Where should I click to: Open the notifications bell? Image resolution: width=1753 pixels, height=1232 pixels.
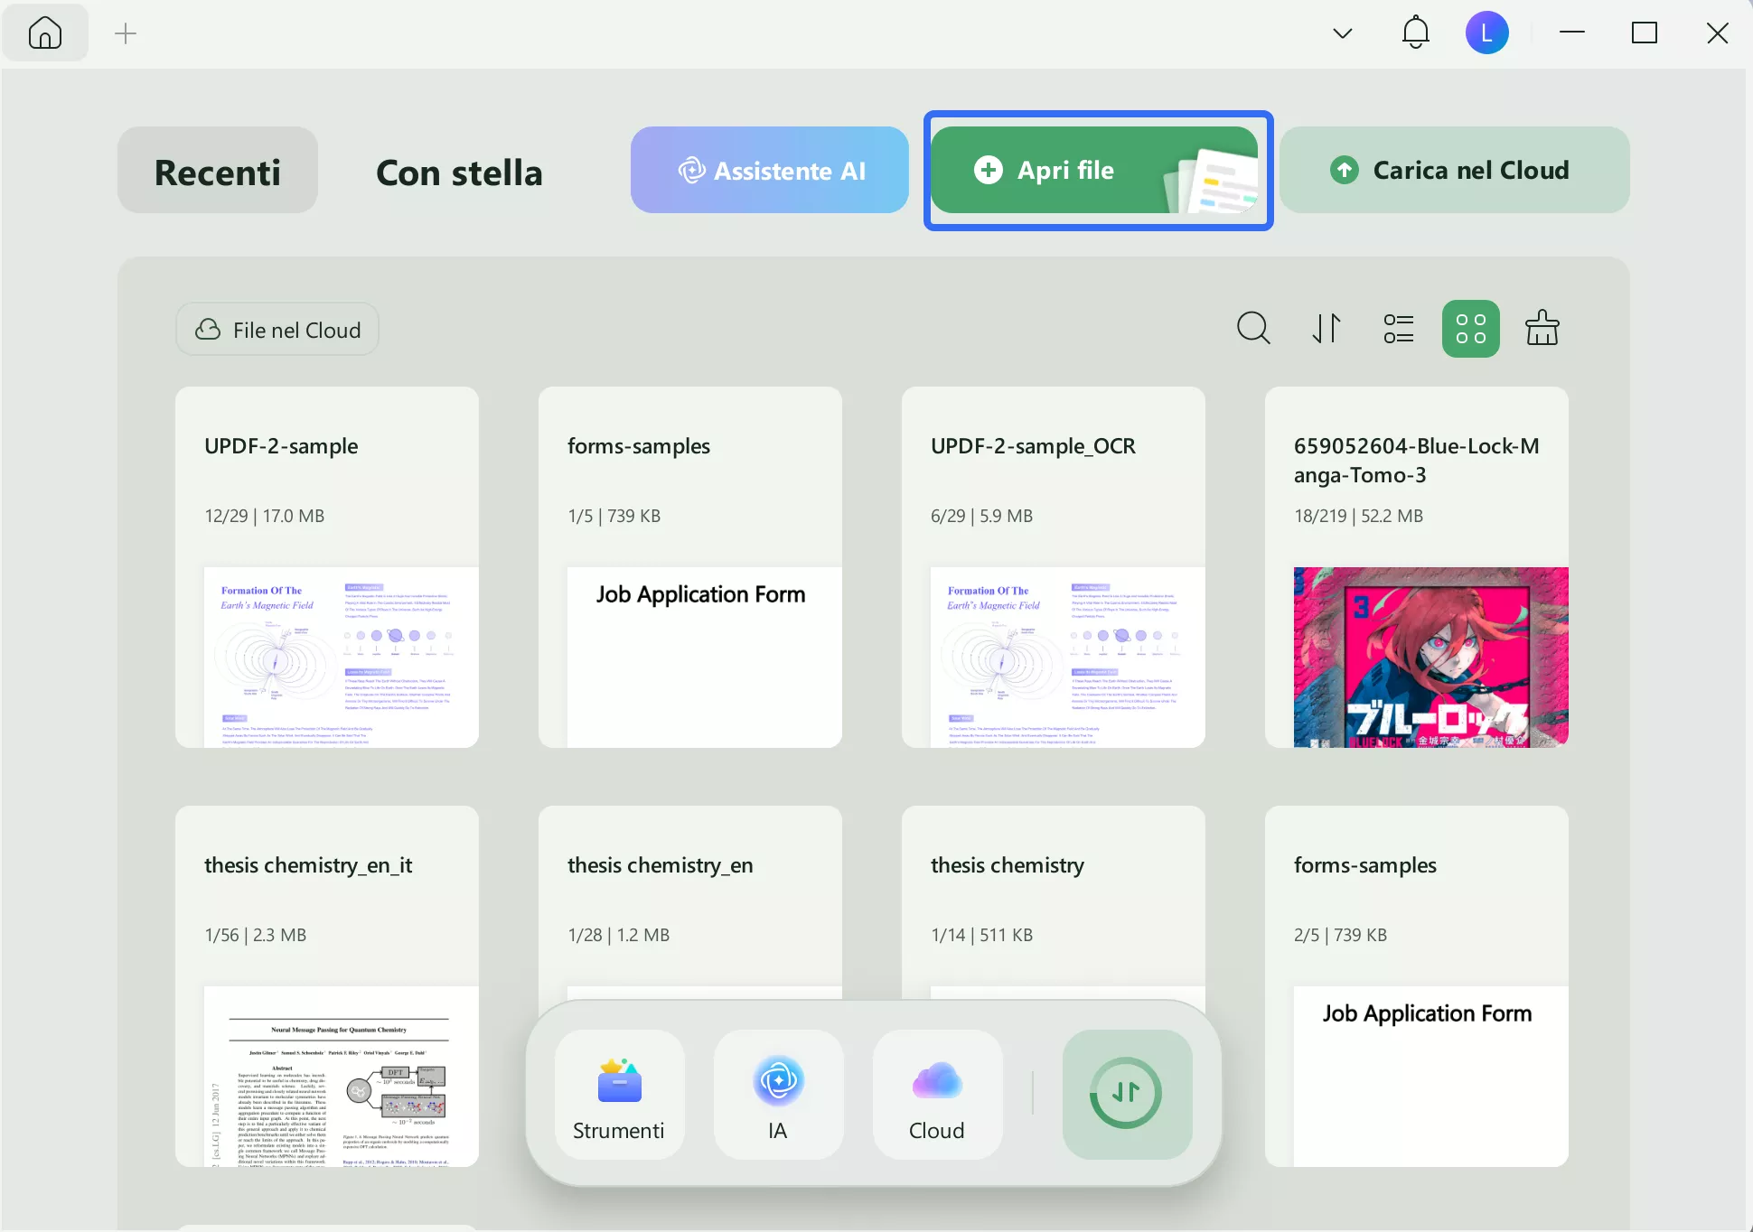[1415, 33]
